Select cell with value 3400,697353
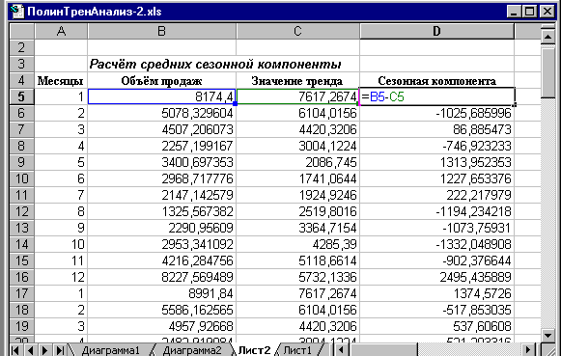The image size is (561, 356). (161, 162)
